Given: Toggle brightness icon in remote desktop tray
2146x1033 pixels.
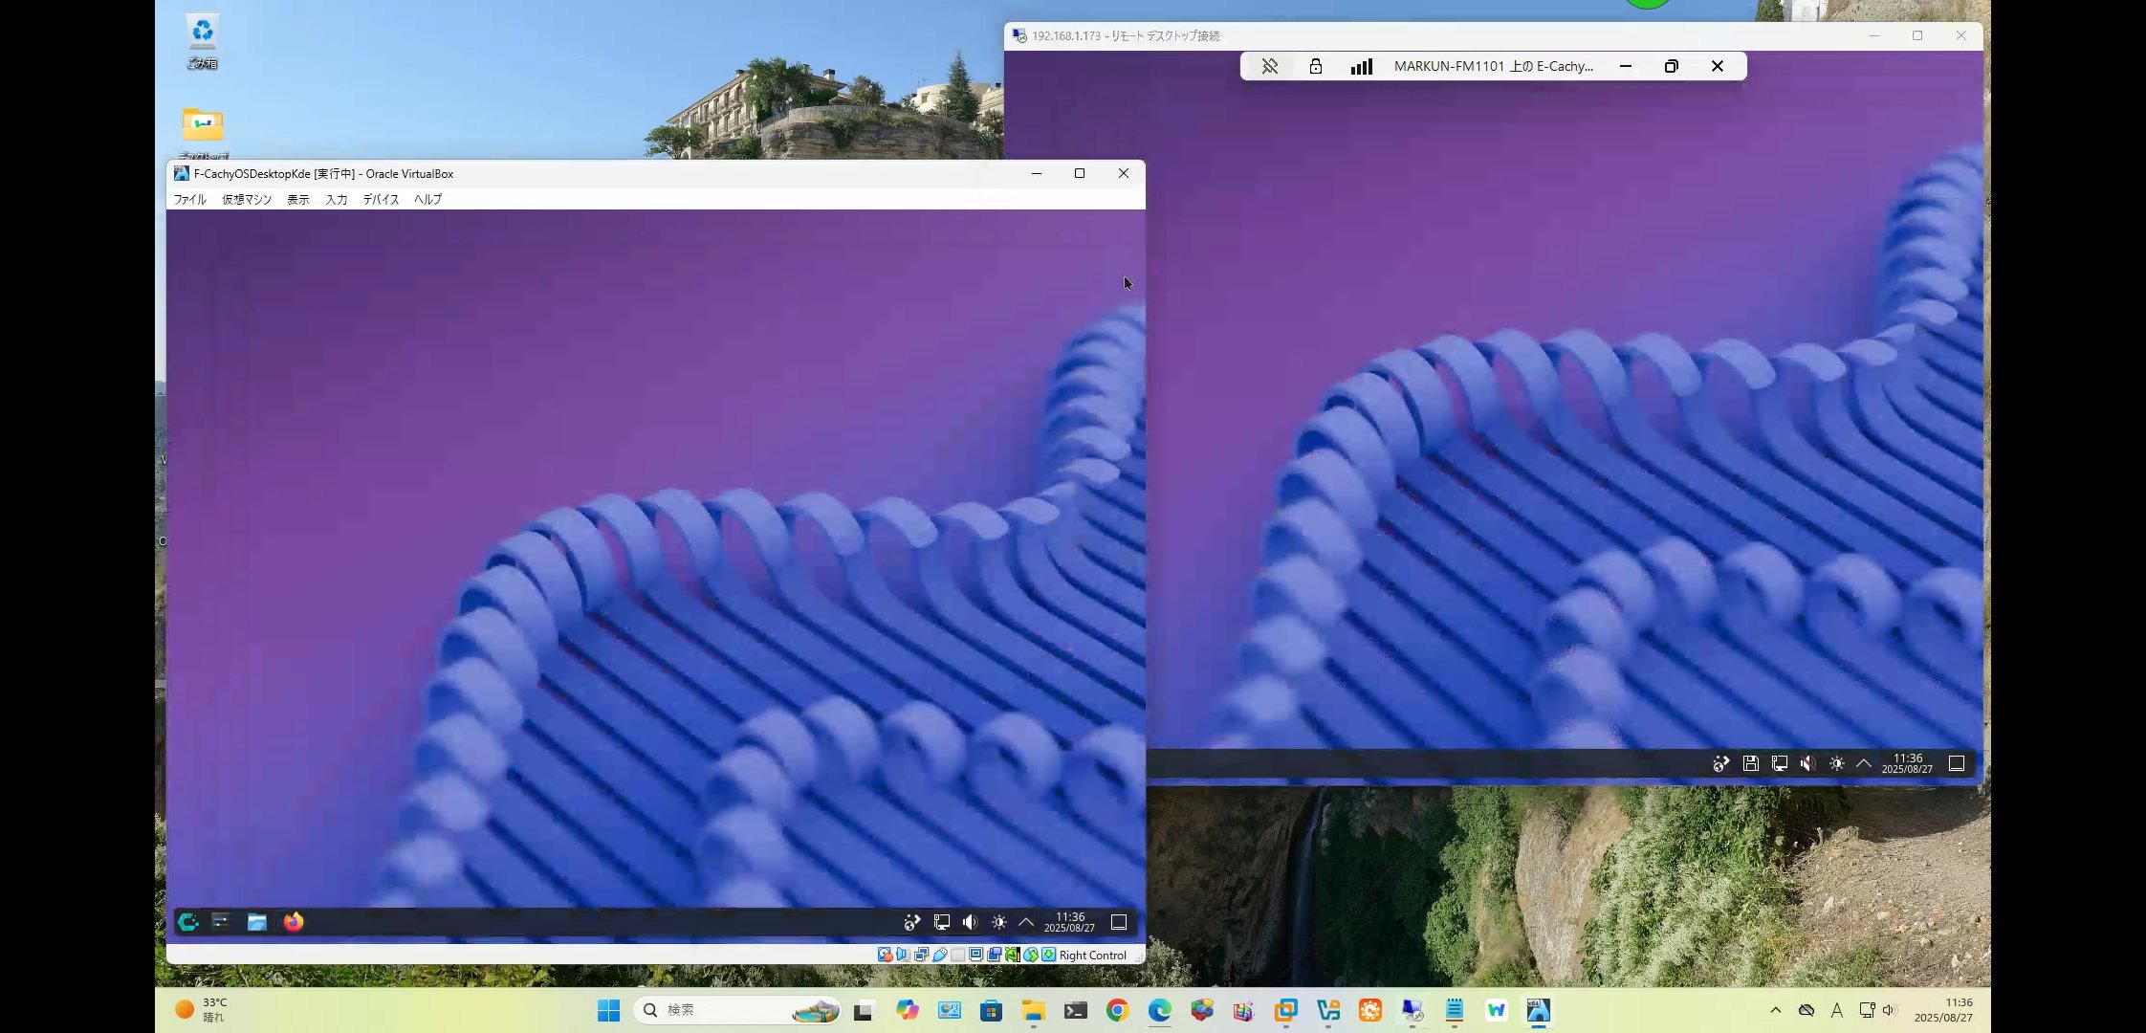Looking at the screenshot, I should click(x=1836, y=763).
